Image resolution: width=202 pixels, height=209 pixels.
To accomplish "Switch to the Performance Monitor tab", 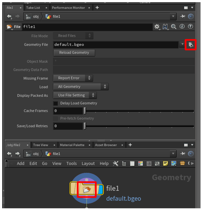I will coord(68,8).
